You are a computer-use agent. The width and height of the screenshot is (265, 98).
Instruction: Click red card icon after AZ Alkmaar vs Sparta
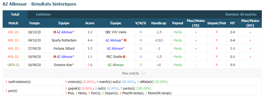click(125, 40)
